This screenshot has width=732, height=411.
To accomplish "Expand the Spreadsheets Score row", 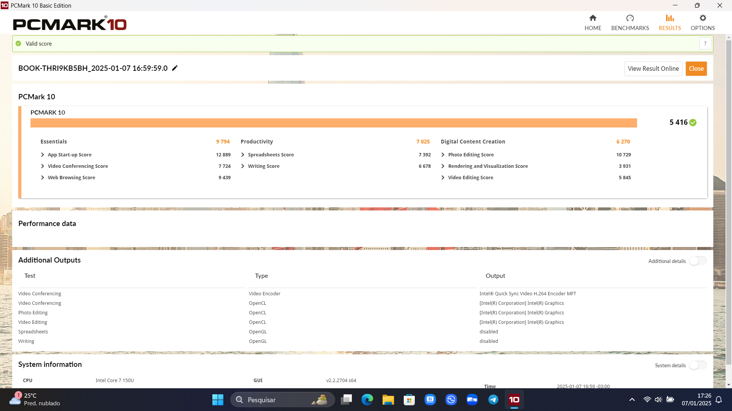I will point(243,155).
